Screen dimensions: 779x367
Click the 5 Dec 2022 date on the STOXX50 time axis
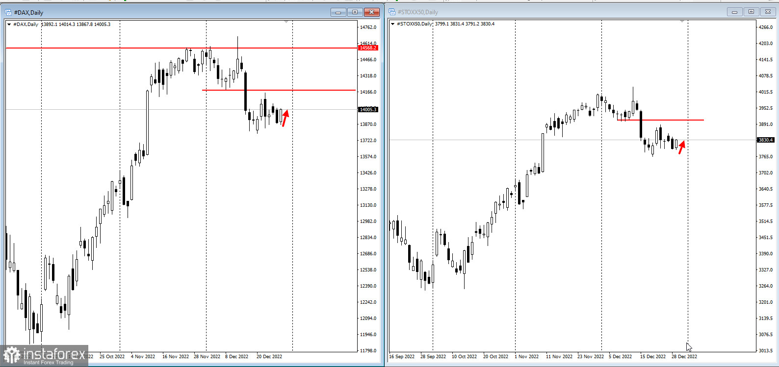tap(621, 357)
